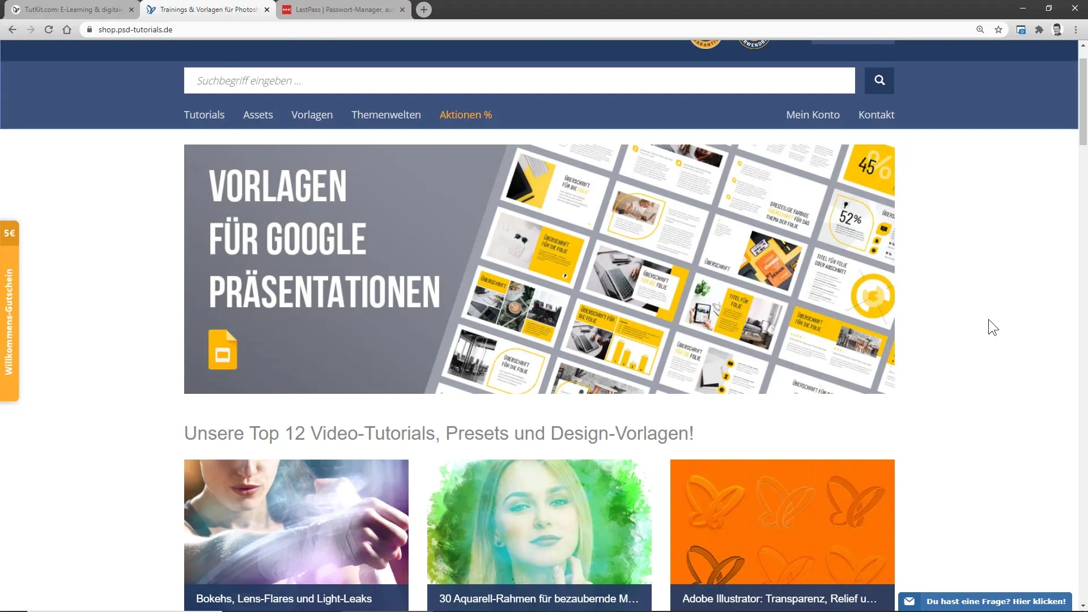Open Bokehs, Lens-Flares und Light-Leaks product image

click(x=296, y=521)
